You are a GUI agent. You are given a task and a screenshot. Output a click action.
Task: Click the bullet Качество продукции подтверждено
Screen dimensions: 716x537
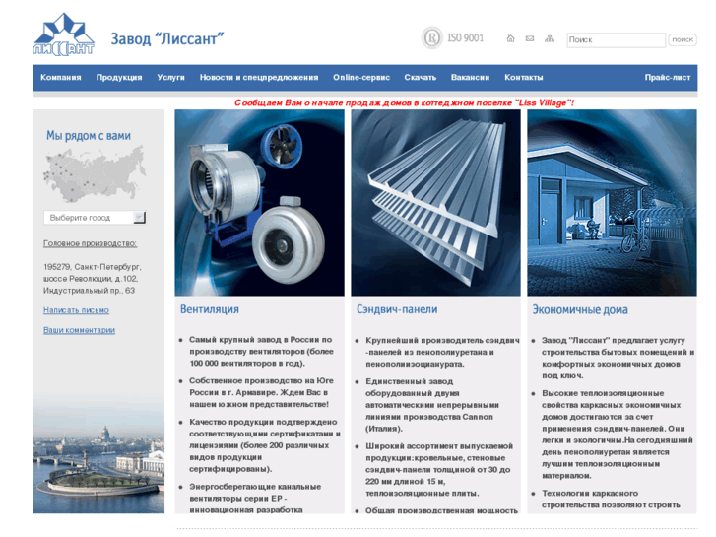point(264,445)
